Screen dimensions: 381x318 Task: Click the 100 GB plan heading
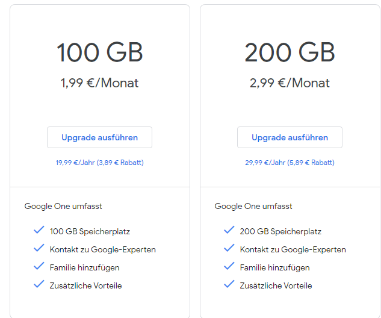99,53
